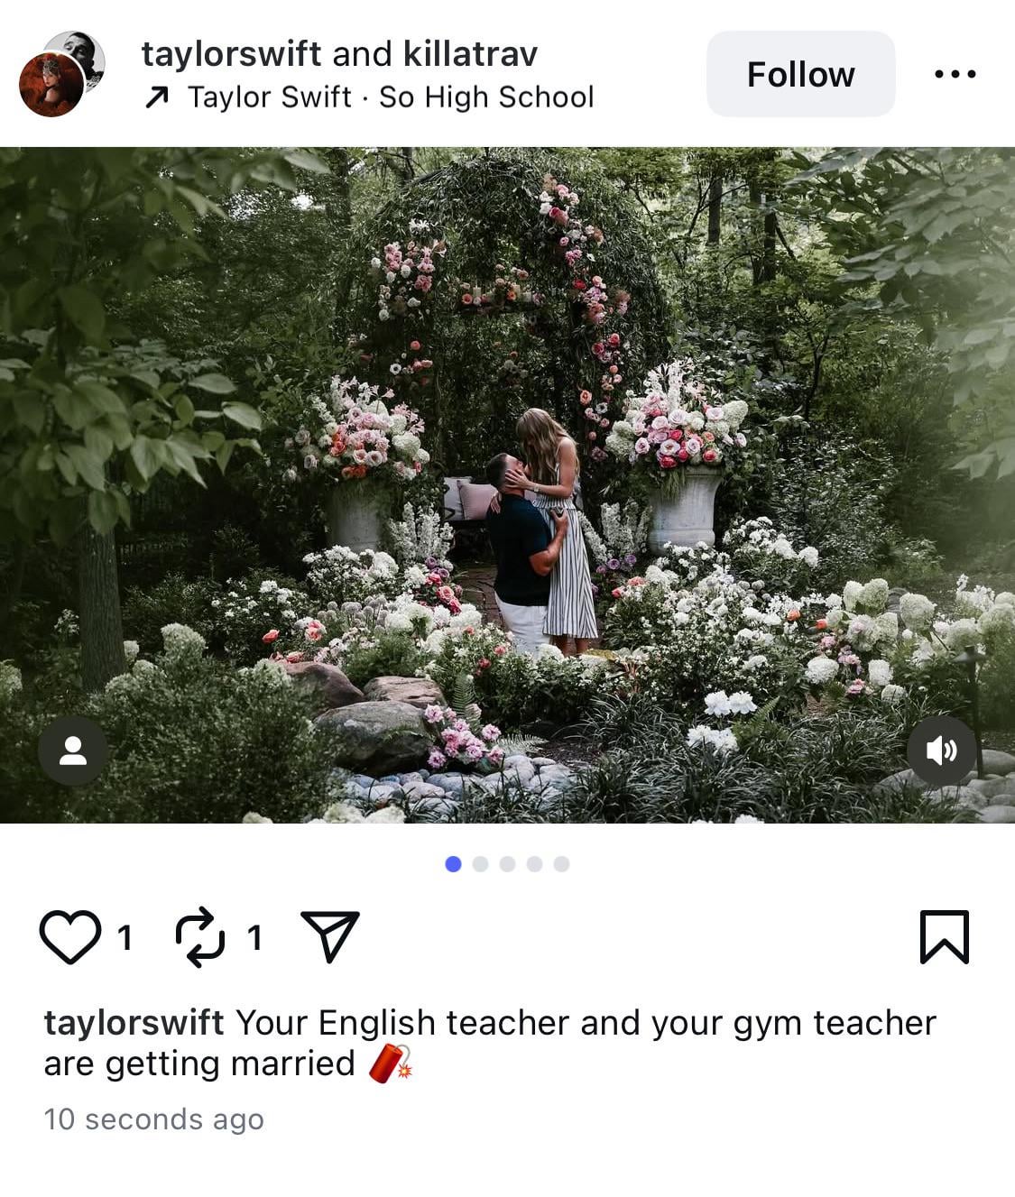The image size is (1015, 1197).
Task: Save post with the bookmark icon
Action: (944, 937)
